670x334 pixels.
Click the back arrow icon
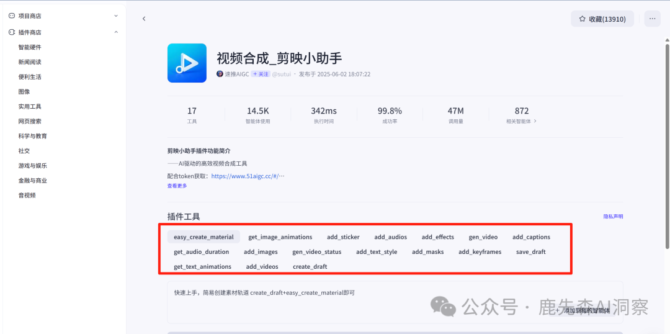point(144,19)
